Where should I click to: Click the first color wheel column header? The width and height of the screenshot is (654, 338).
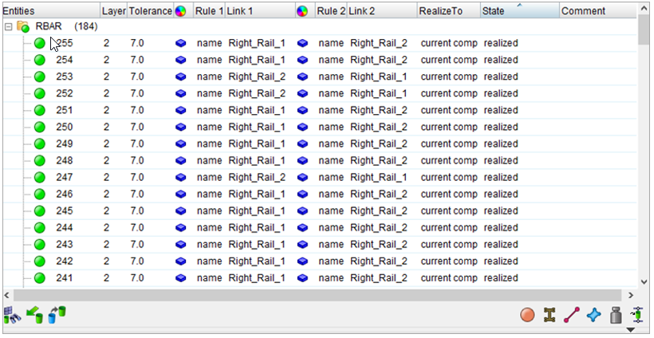[x=180, y=11]
